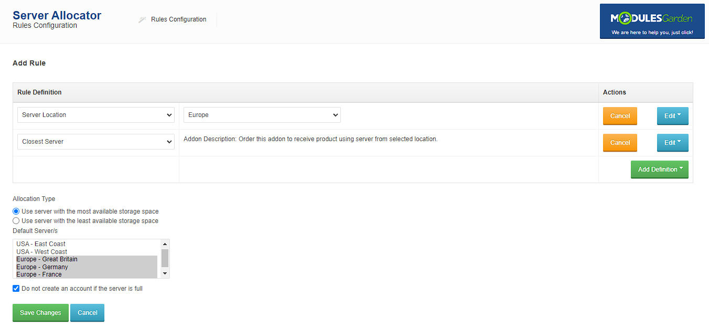
Task: Toggle 'Do not create an account' checkbox
Action: tap(16, 289)
